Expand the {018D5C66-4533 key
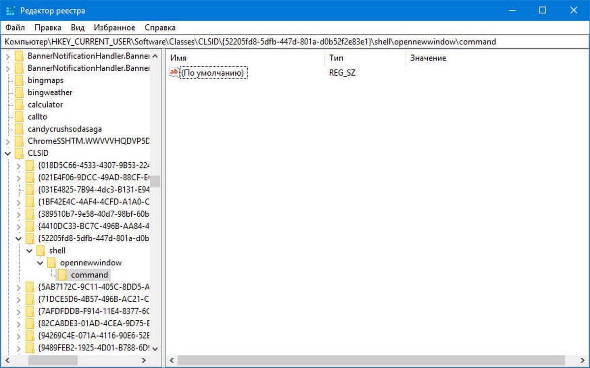The height and width of the screenshot is (368, 590). point(19,166)
